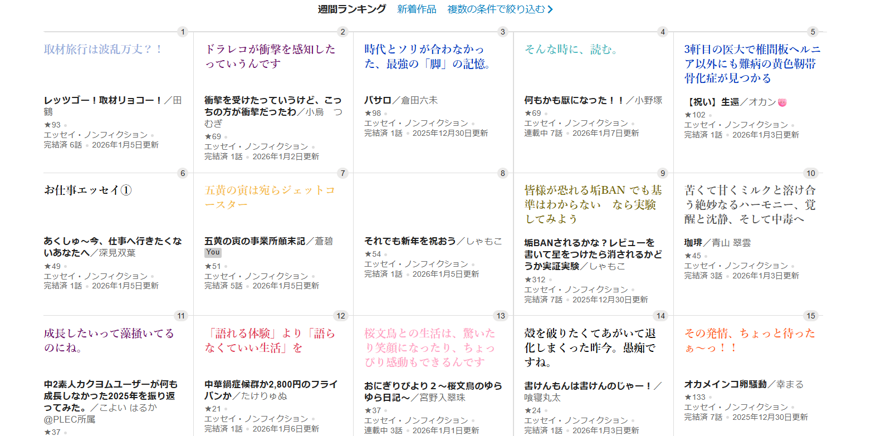The height and width of the screenshot is (436, 871).
Task: Click the chevron arrow beside 複数の条件で絞り込む
Action: [550, 9]
